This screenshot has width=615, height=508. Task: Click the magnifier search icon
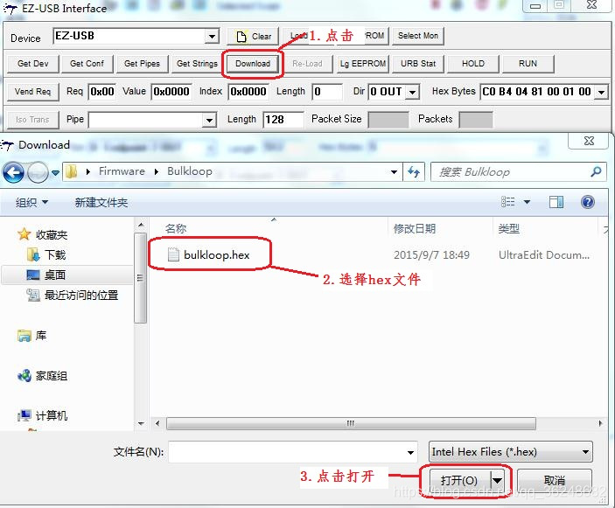pos(596,171)
